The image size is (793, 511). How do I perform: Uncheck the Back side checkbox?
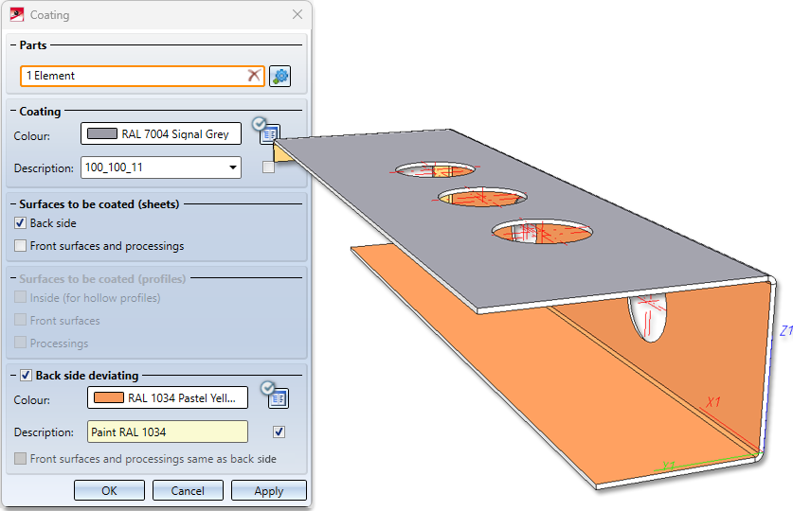20,223
